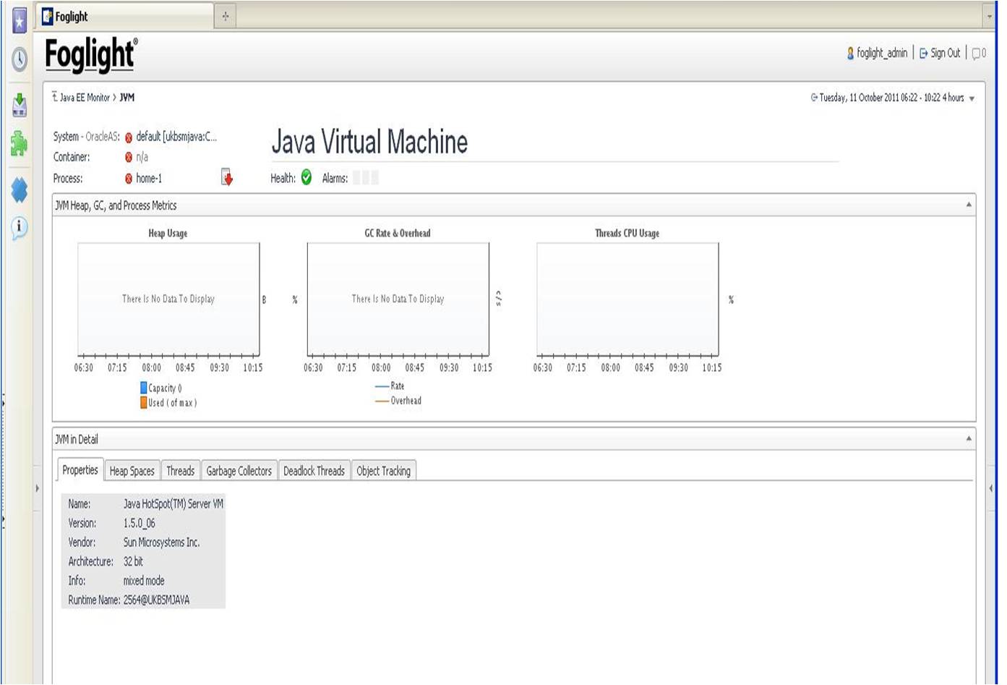The height and width of the screenshot is (685, 1007).
Task: Click the JVM breadcrumb item
Action: 127,97
